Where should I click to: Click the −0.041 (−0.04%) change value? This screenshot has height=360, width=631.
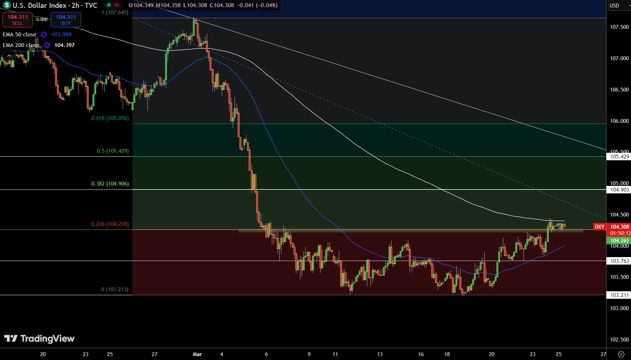(x=257, y=5)
